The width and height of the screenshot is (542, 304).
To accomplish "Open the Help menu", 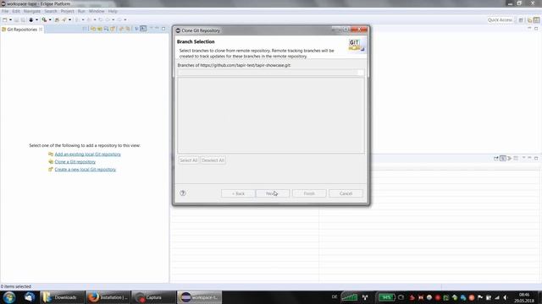I will pos(113,11).
